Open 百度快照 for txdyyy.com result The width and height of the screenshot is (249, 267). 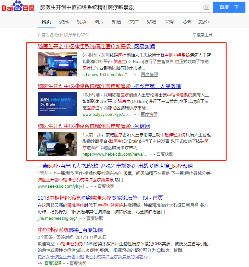tap(149, 115)
